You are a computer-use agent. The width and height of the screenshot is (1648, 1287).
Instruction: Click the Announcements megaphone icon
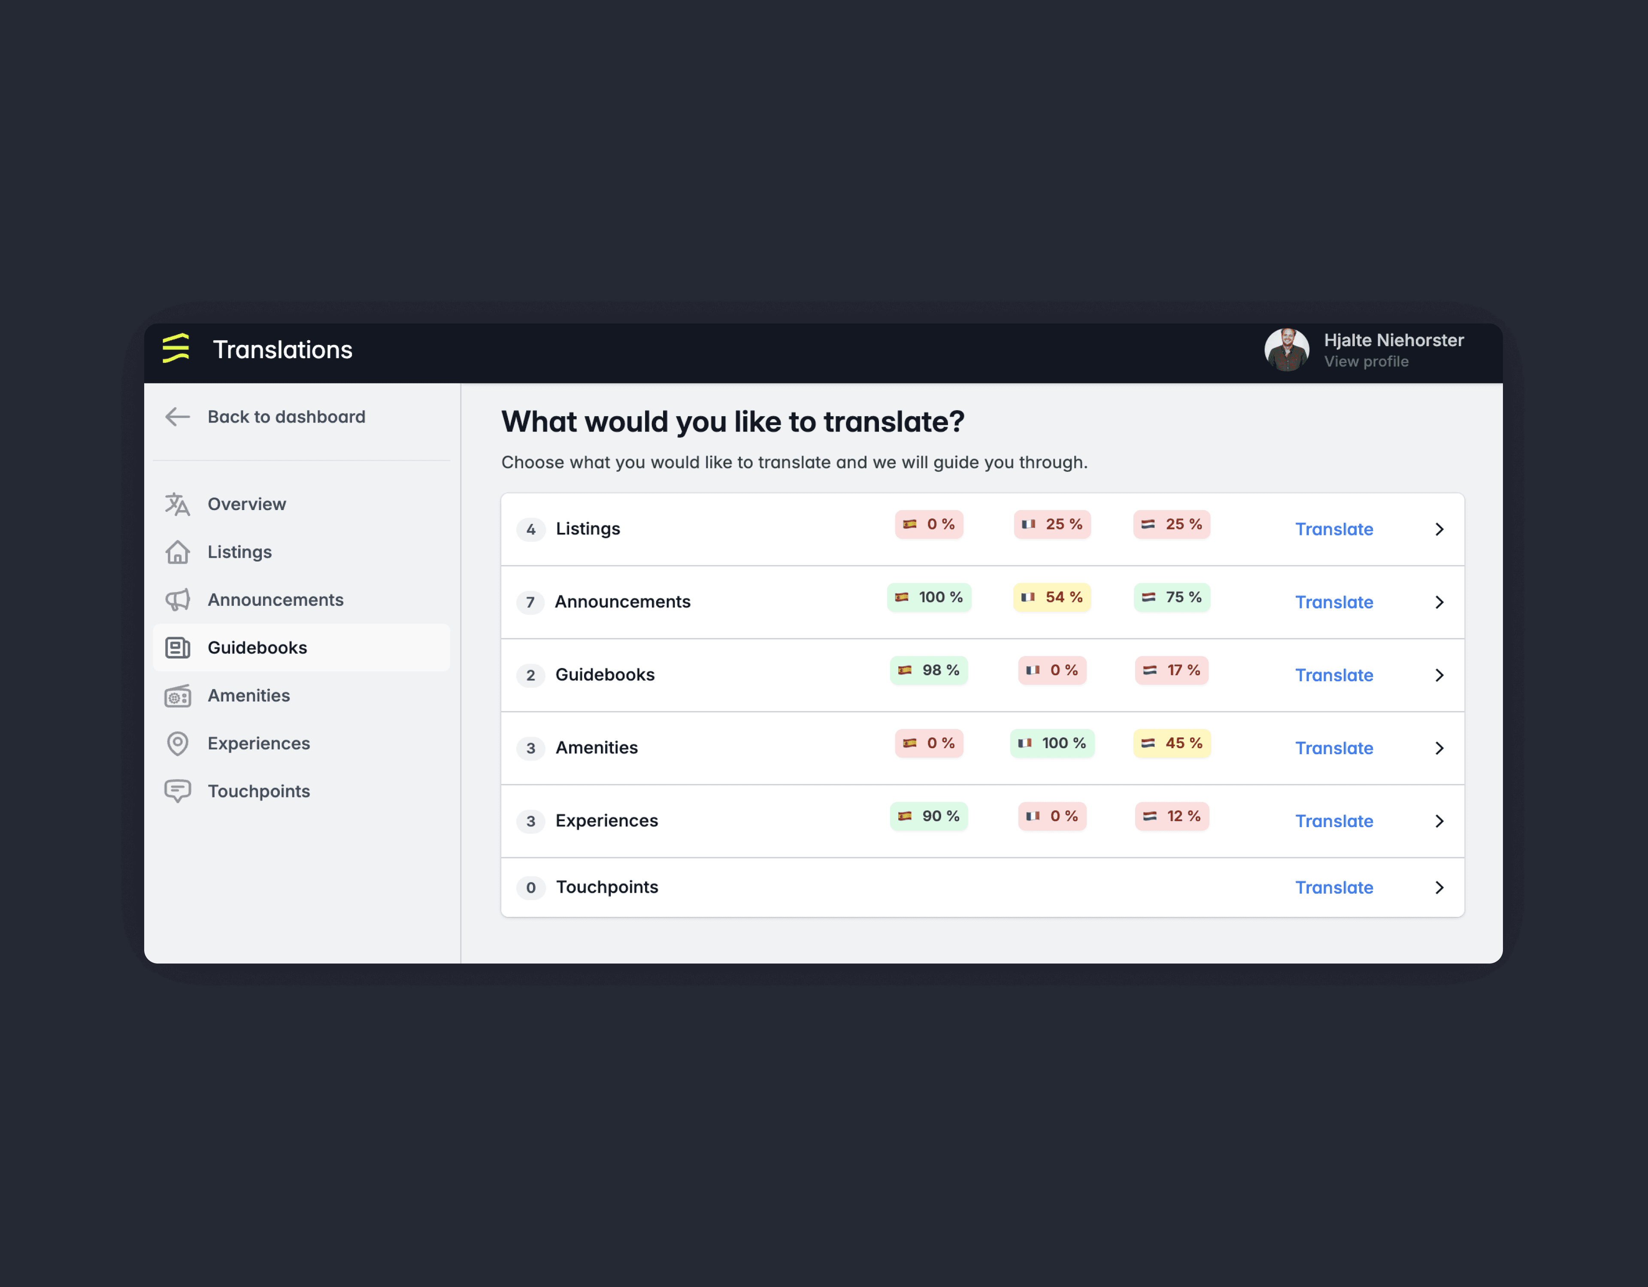pyautogui.click(x=177, y=600)
